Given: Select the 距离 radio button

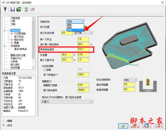Looking at the screenshot, I should click(x=45, y=70).
